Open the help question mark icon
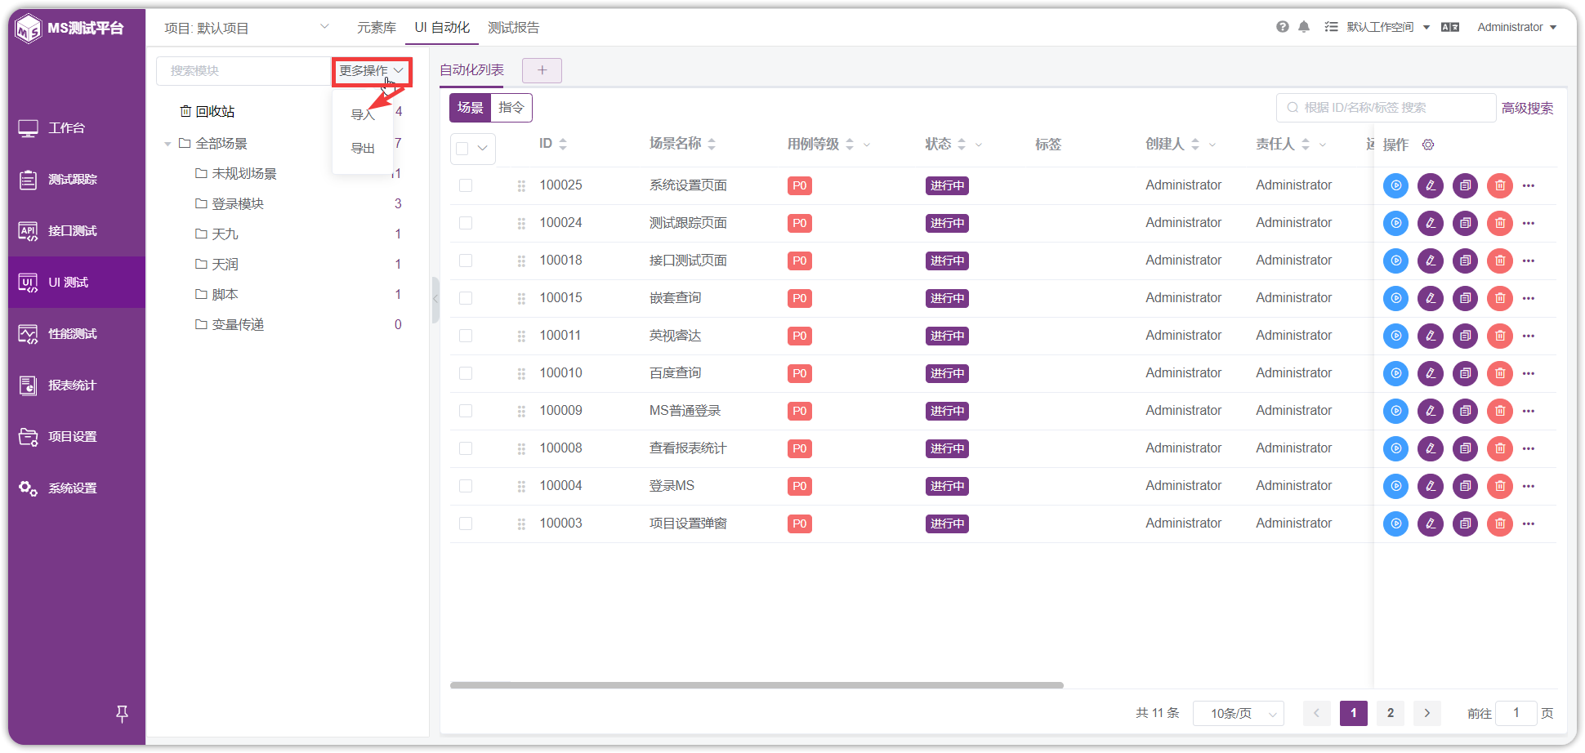1585x753 pixels. pos(1283,27)
